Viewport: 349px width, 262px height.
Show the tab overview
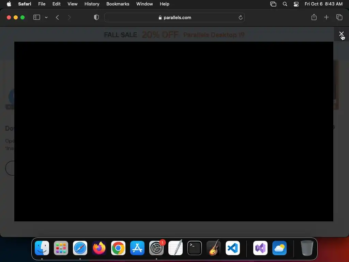tap(339, 17)
